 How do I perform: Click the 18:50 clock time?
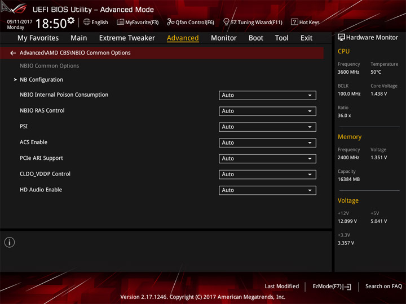coord(51,24)
